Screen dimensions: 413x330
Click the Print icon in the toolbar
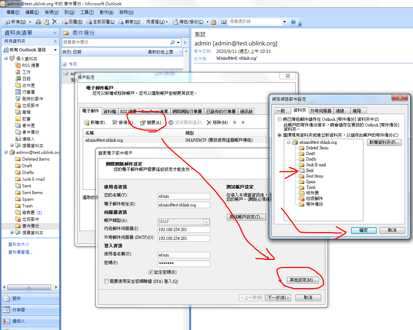coord(39,22)
